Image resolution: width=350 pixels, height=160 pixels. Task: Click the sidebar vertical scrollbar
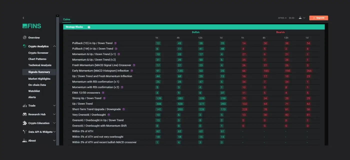(58, 80)
